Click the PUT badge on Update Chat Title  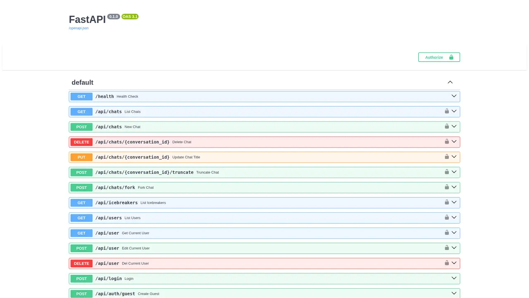(x=81, y=157)
